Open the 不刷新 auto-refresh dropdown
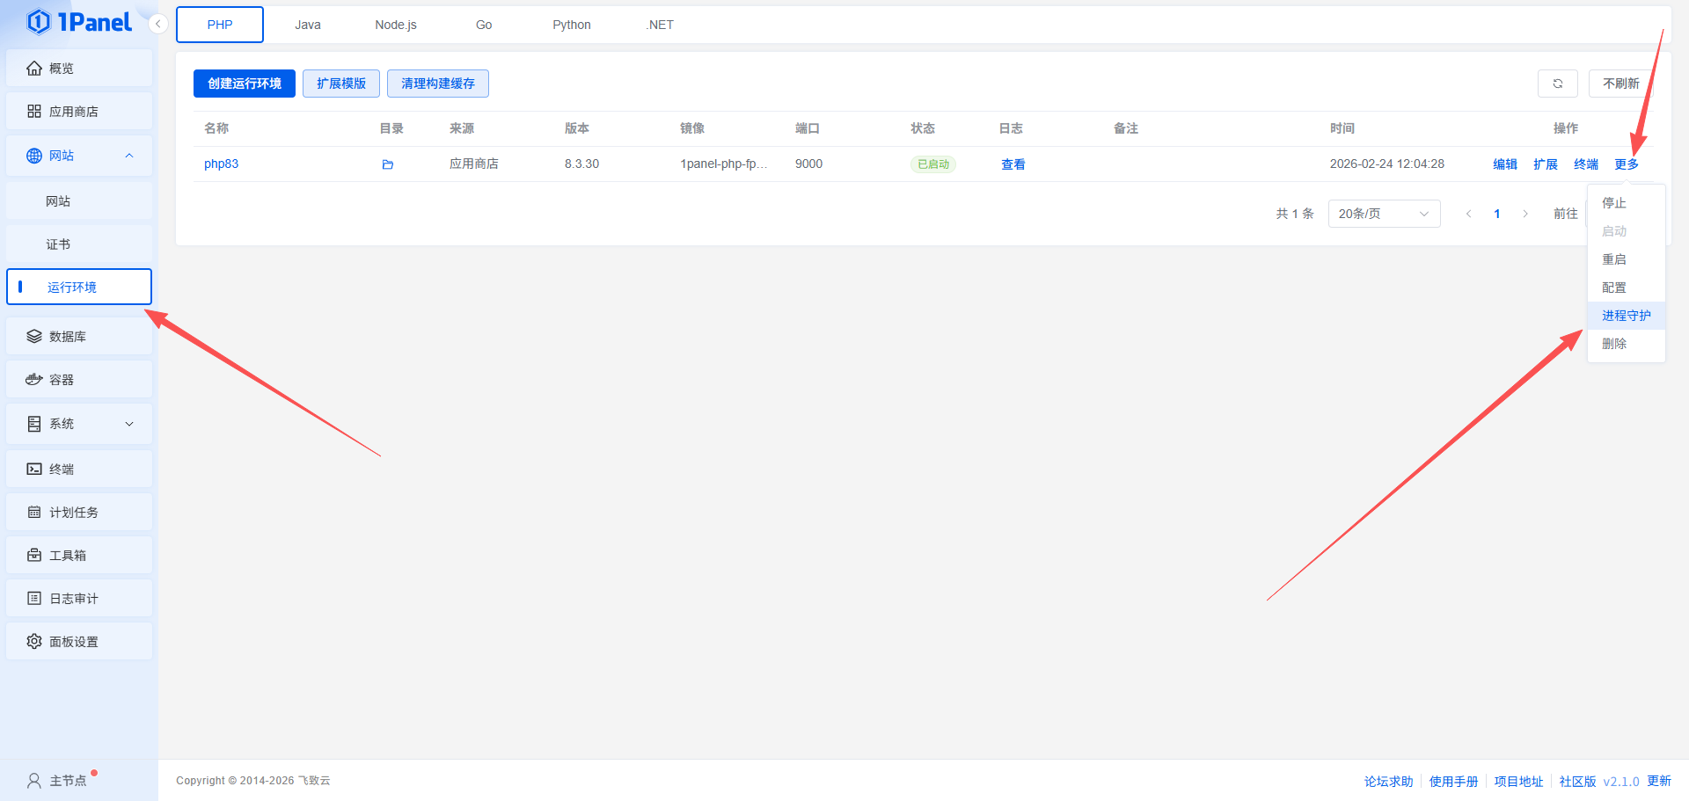Image resolution: width=1689 pixels, height=801 pixels. tap(1620, 84)
